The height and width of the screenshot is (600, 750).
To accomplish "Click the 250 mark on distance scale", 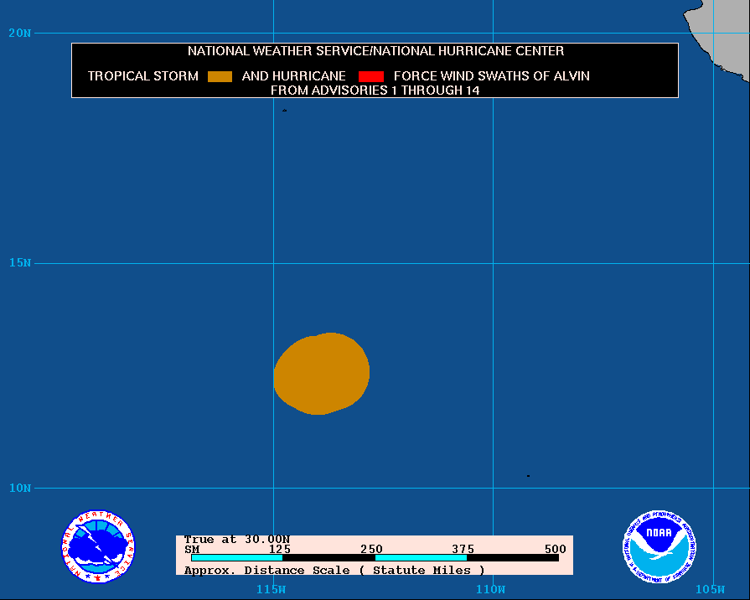I will coord(372,549).
